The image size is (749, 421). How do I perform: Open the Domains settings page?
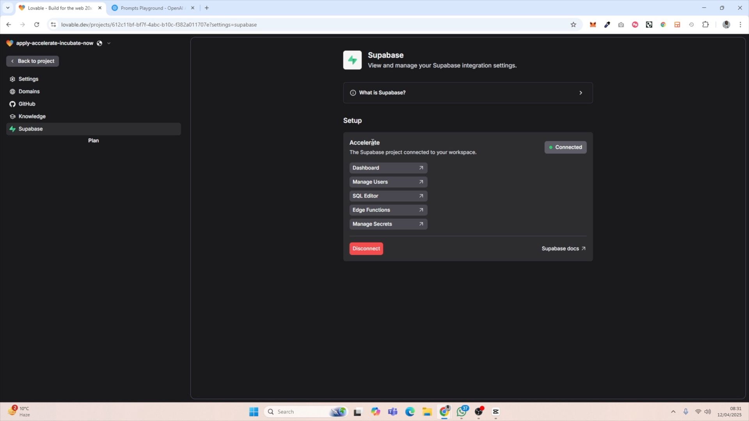point(94,92)
